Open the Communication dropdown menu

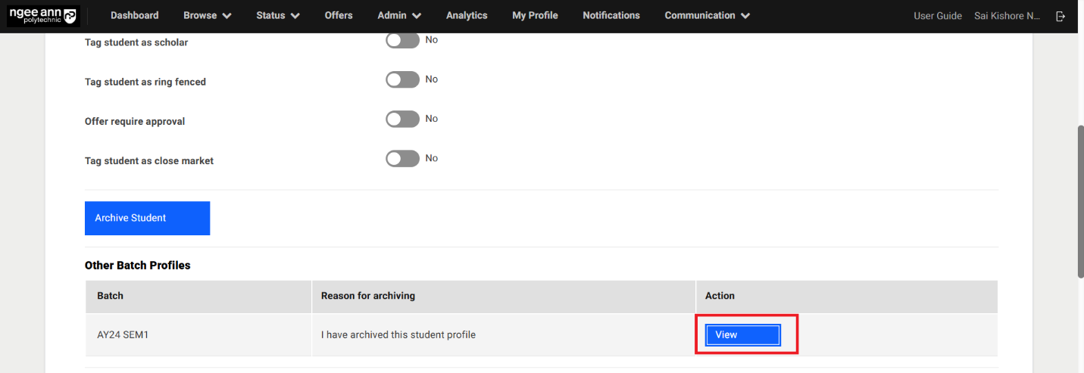[707, 16]
